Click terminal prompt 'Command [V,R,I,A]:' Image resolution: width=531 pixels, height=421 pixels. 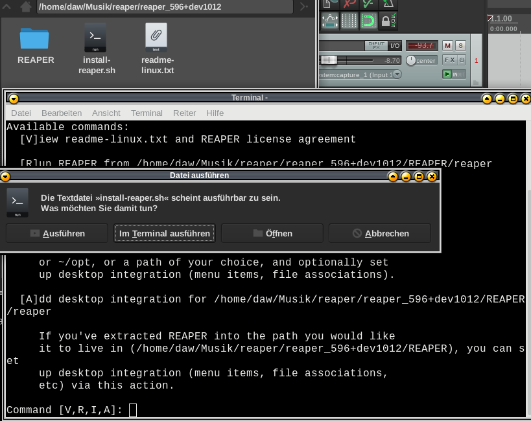[64, 410]
